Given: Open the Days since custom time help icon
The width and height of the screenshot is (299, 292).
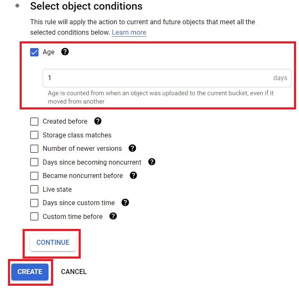Looking at the screenshot, I should pyautogui.click(x=125, y=203).
